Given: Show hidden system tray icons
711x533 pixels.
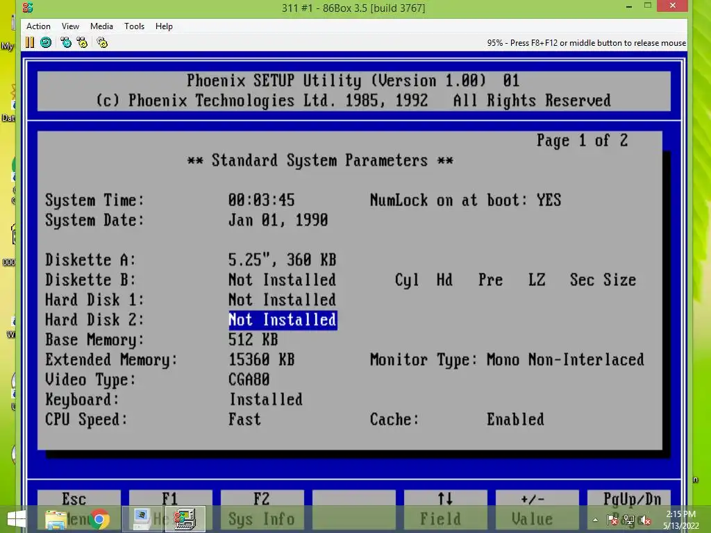Looking at the screenshot, I should tap(595, 521).
